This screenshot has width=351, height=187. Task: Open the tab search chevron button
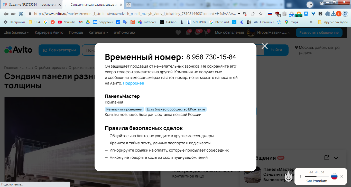pyautogui.click(x=310, y=4)
